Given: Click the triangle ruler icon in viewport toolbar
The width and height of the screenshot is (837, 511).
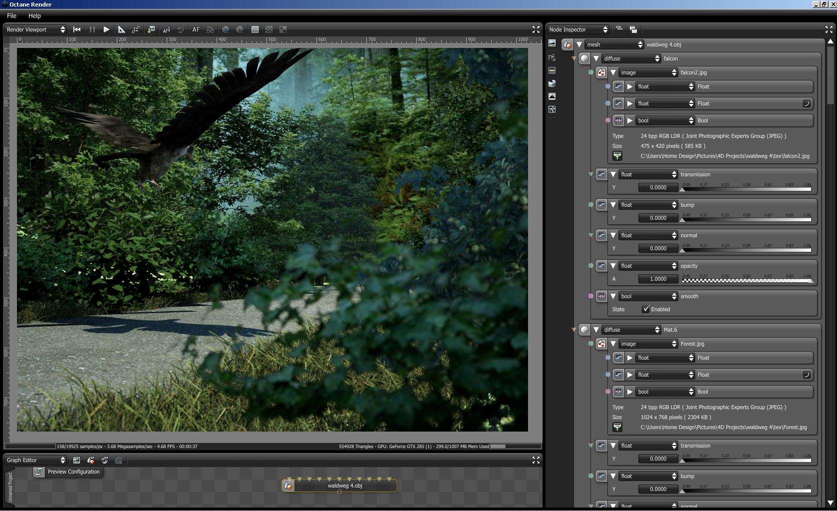Looking at the screenshot, I should click(121, 29).
